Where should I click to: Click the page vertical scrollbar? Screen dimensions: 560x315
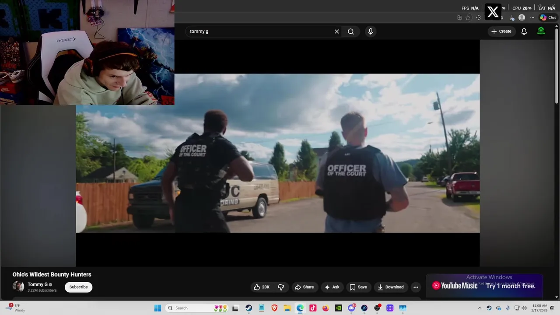pyautogui.click(x=556, y=66)
